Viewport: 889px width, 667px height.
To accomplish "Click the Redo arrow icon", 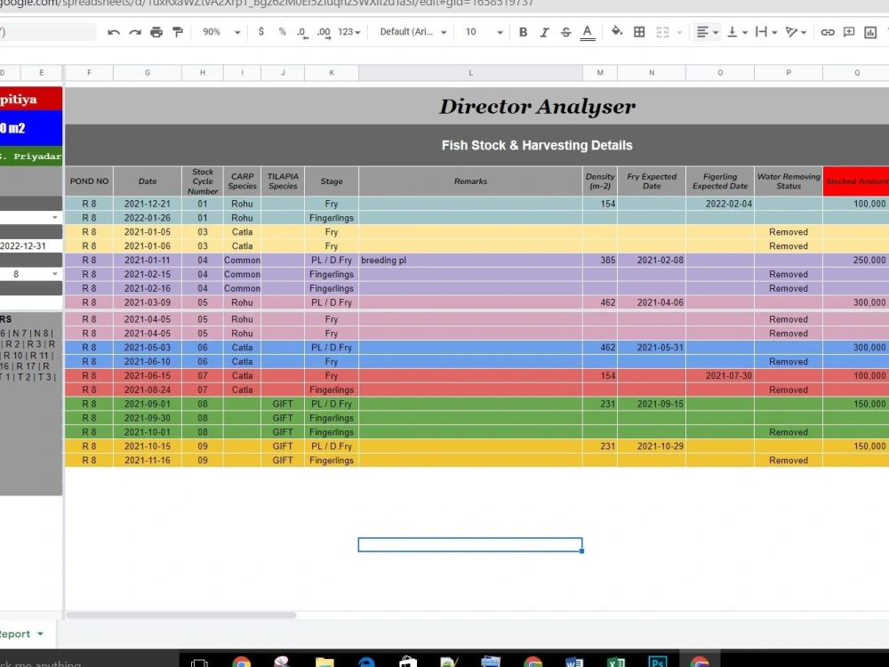I will [135, 32].
